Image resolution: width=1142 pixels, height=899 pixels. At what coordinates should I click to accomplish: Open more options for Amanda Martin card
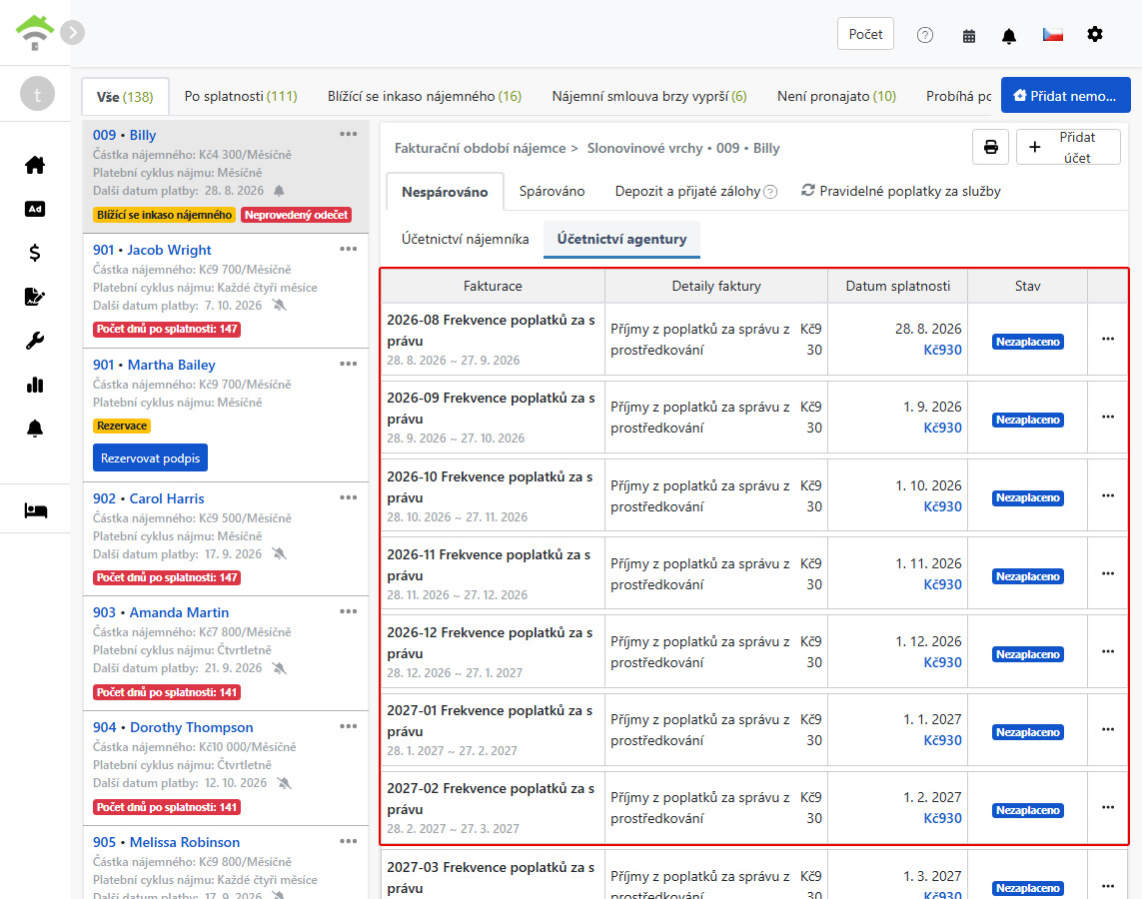(348, 611)
